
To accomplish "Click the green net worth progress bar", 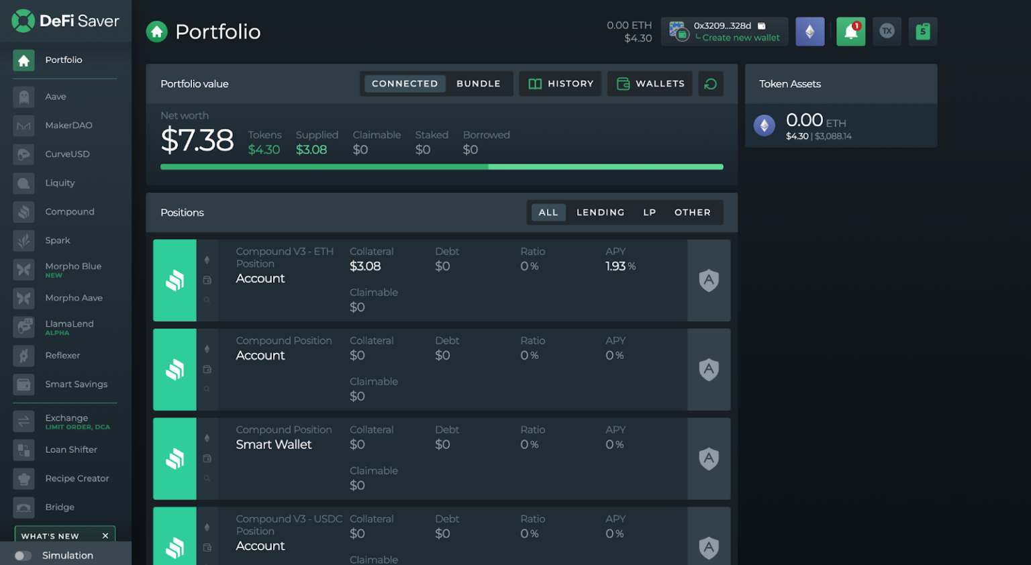I will 442,166.
